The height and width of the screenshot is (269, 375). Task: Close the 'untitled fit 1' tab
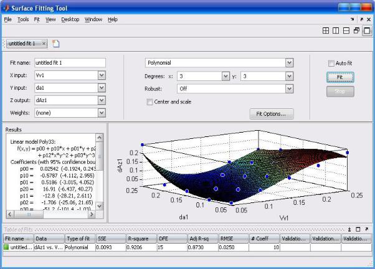coord(45,44)
